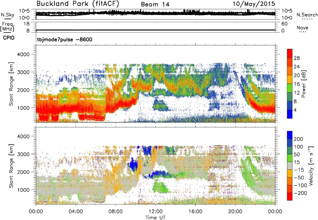Click the '20:00' time tick label

point(235,211)
